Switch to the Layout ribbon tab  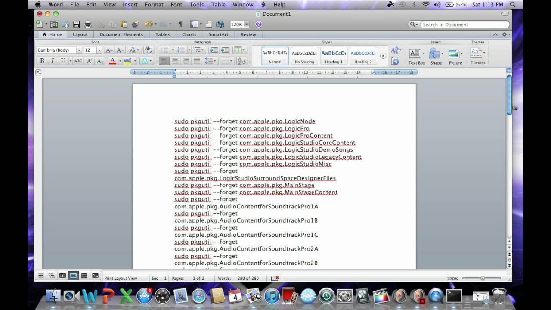pyautogui.click(x=80, y=34)
